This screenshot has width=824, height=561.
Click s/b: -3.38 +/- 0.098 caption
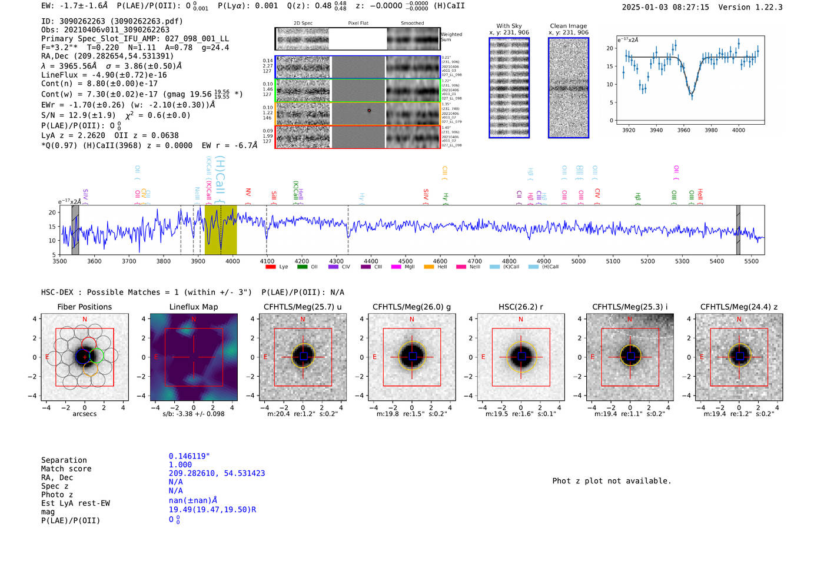tap(194, 414)
